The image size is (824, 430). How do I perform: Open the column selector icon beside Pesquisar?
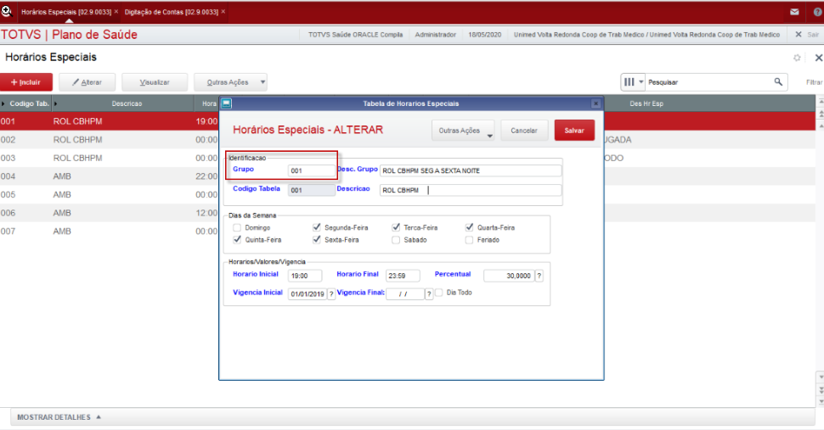pyautogui.click(x=629, y=81)
